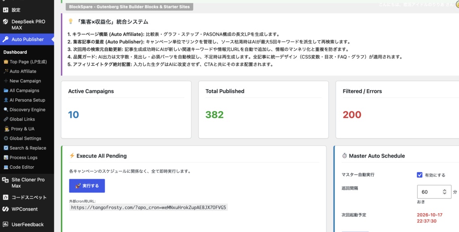Open DeepSeek PRO MAX menu
This screenshot has height=232, width=459.
pyautogui.click(x=27, y=25)
